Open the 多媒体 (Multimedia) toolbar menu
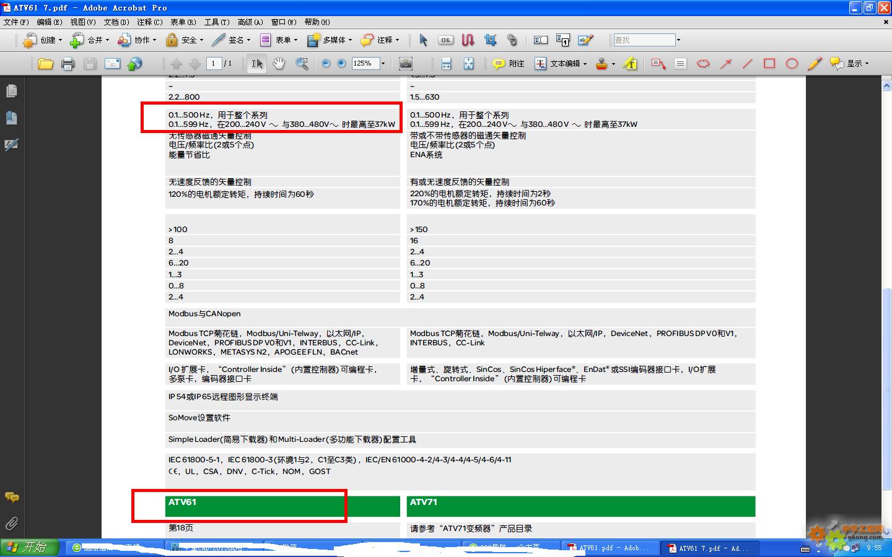892x557 pixels. coord(329,40)
